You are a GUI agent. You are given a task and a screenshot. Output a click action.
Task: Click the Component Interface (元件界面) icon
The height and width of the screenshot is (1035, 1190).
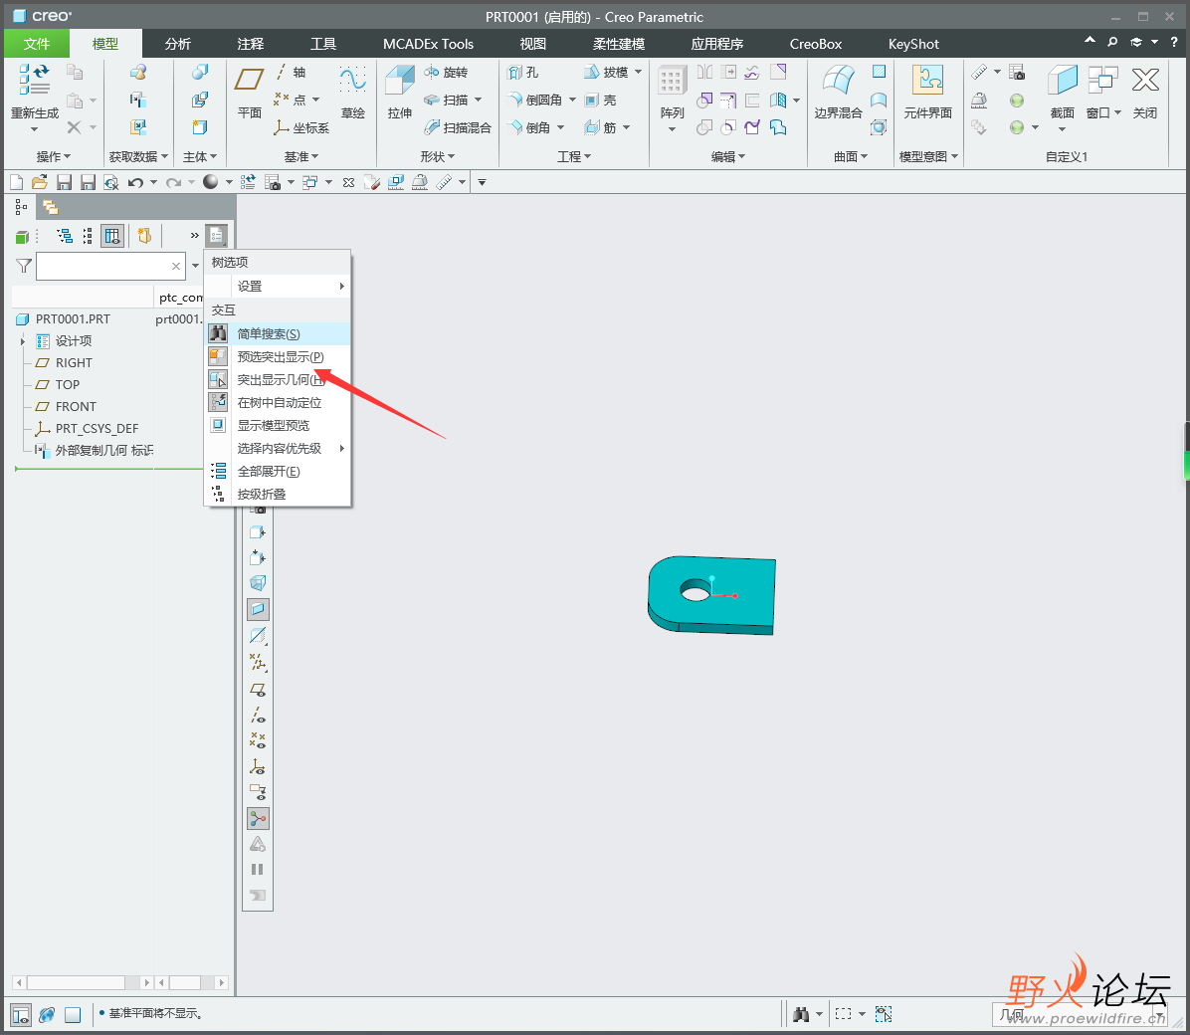point(927,80)
